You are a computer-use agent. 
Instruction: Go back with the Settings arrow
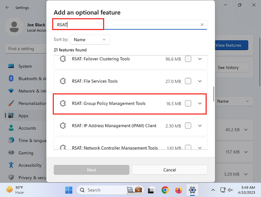point(7,8)
